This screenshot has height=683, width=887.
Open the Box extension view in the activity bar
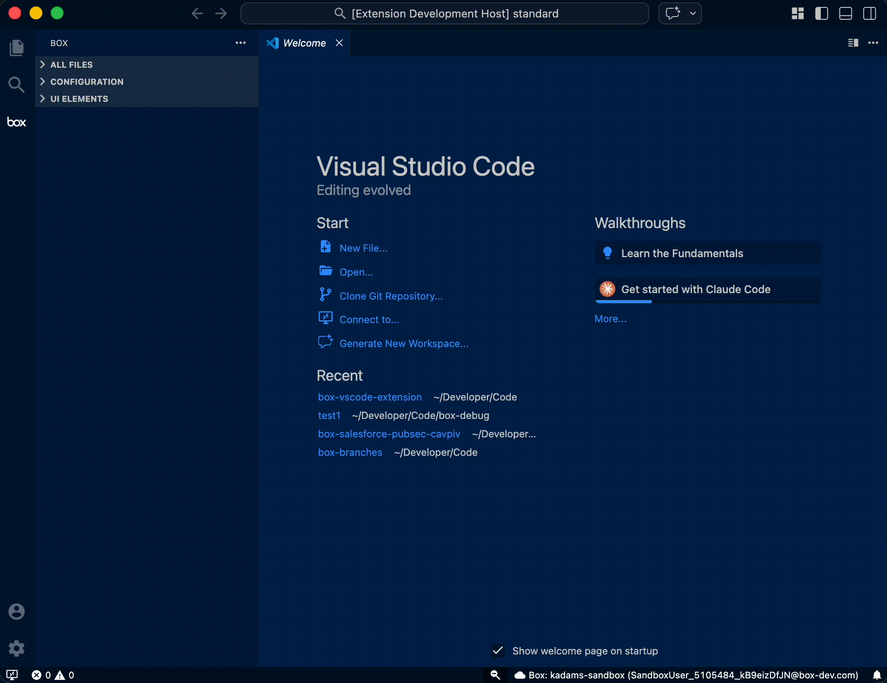click(x=17, y=122)
